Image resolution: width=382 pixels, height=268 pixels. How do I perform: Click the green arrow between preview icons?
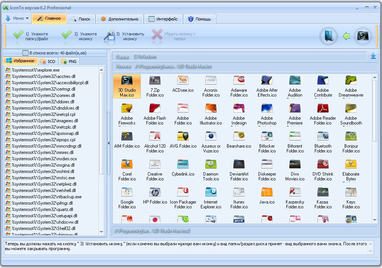(x=346, y=37)
